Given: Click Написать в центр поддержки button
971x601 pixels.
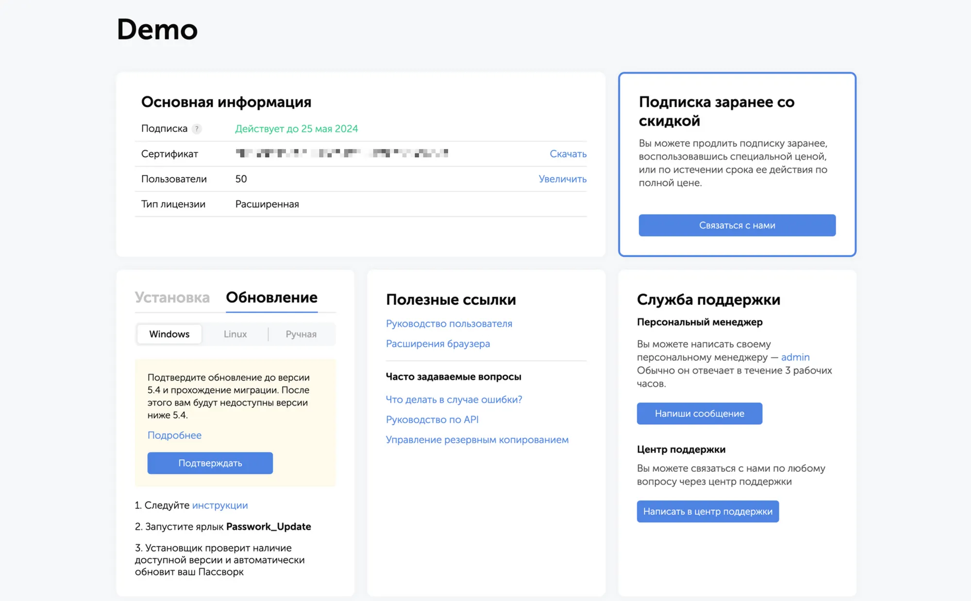Looking at the screenshot, I should [x=707, y=511].
